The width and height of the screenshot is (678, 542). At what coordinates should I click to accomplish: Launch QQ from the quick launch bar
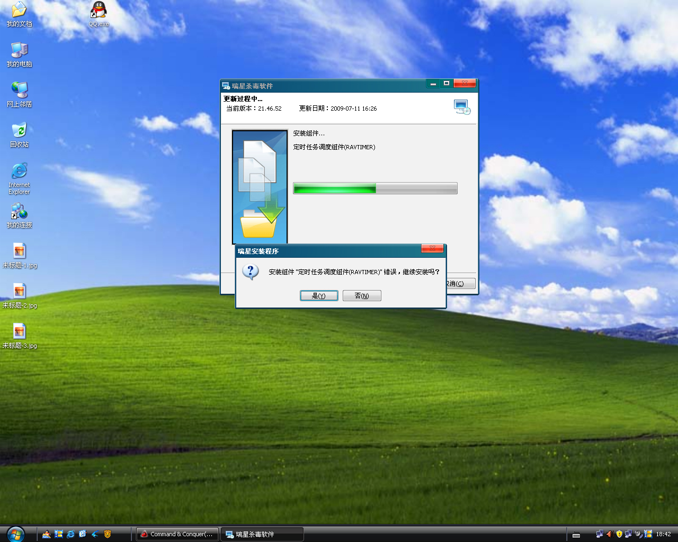tap(47, 534)
